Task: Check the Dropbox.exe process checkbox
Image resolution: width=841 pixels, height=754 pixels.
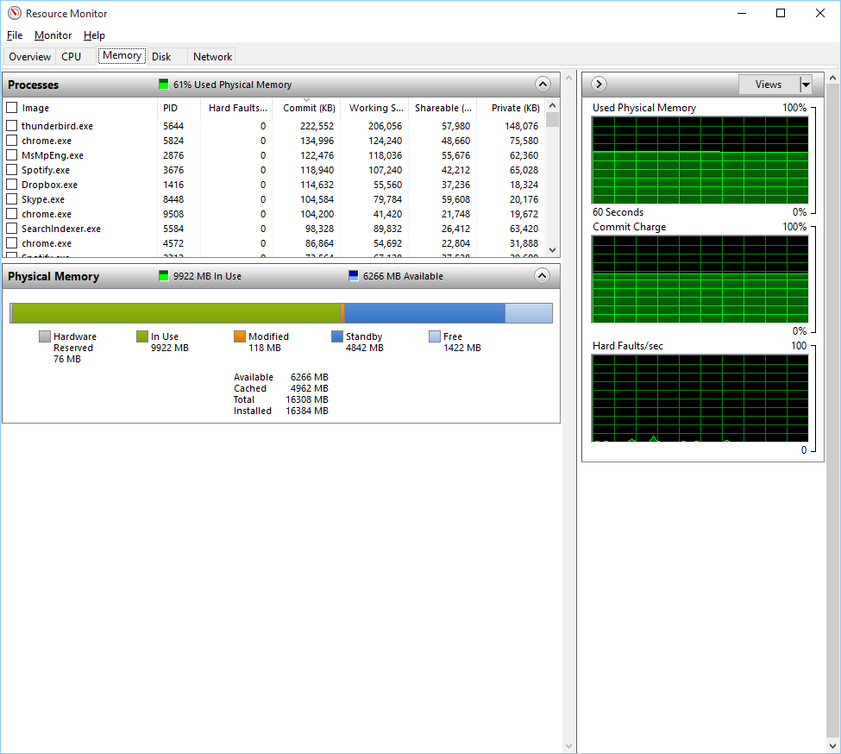Action: (x=12, y=184)
